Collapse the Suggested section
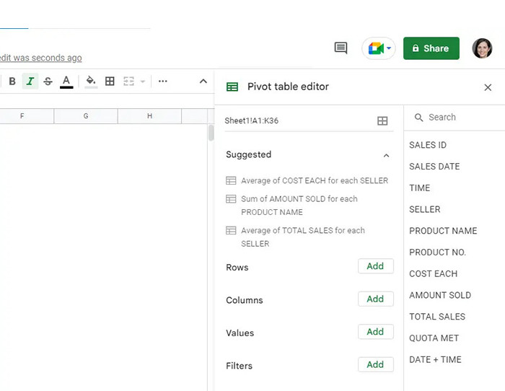505x391 pixels. [x=386, y=155]
